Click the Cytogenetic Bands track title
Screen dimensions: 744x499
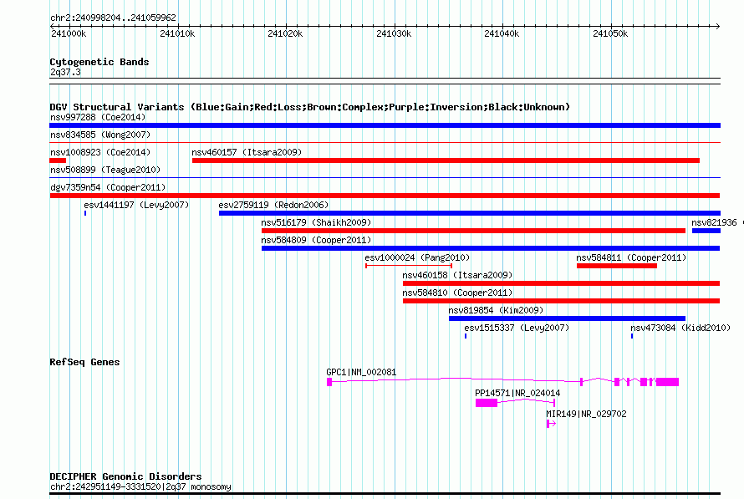click(99, 62)
